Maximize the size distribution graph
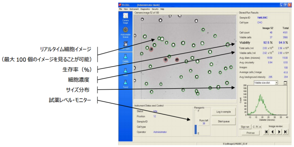The height and width of the screenshot is (147, 294). (285, 82)
